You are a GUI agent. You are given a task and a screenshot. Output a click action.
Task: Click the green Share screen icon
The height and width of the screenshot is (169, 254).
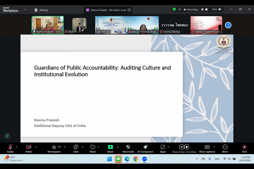110,147
